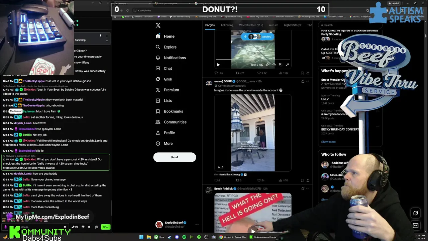The height and width of the screenshot is (241, 428).
Task: Switch to the higha$$terpz tab
Action: tap(293, 25)
